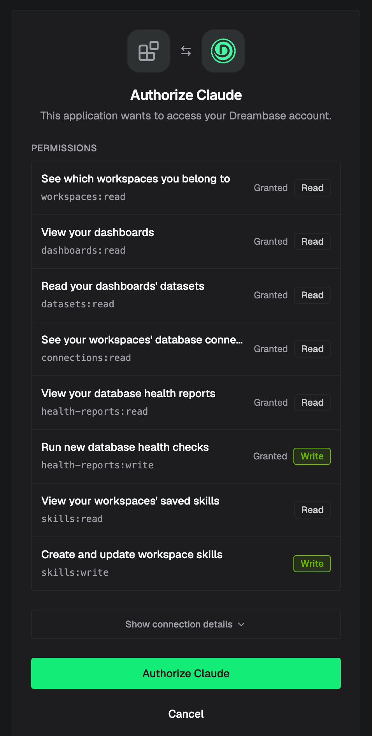Toggle the Read badge for skills:read
The height and width of the screenshot is (736, 372).
point(312,510)
